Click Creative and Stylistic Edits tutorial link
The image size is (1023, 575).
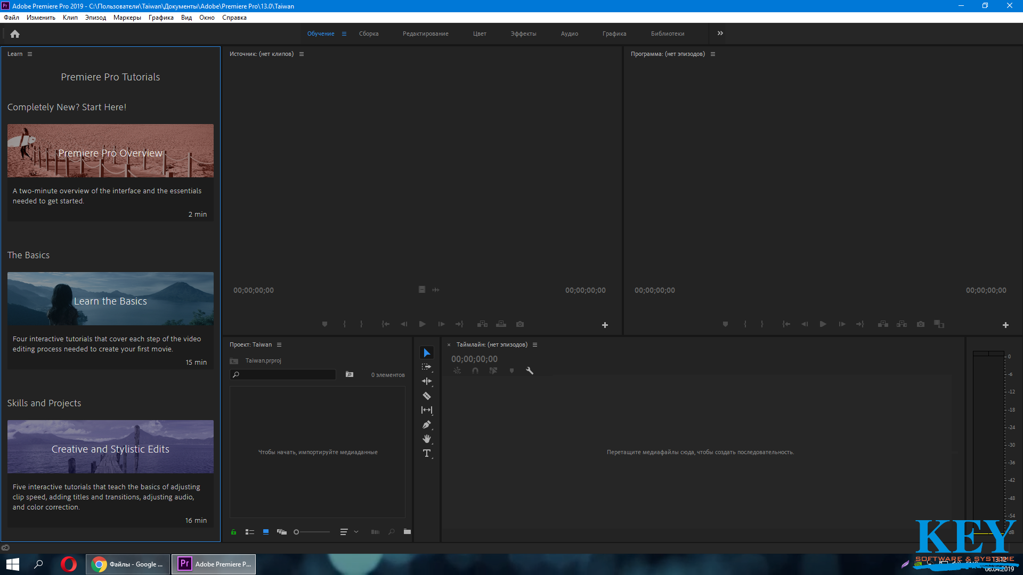pyautogui.click(x=110, y=449)
